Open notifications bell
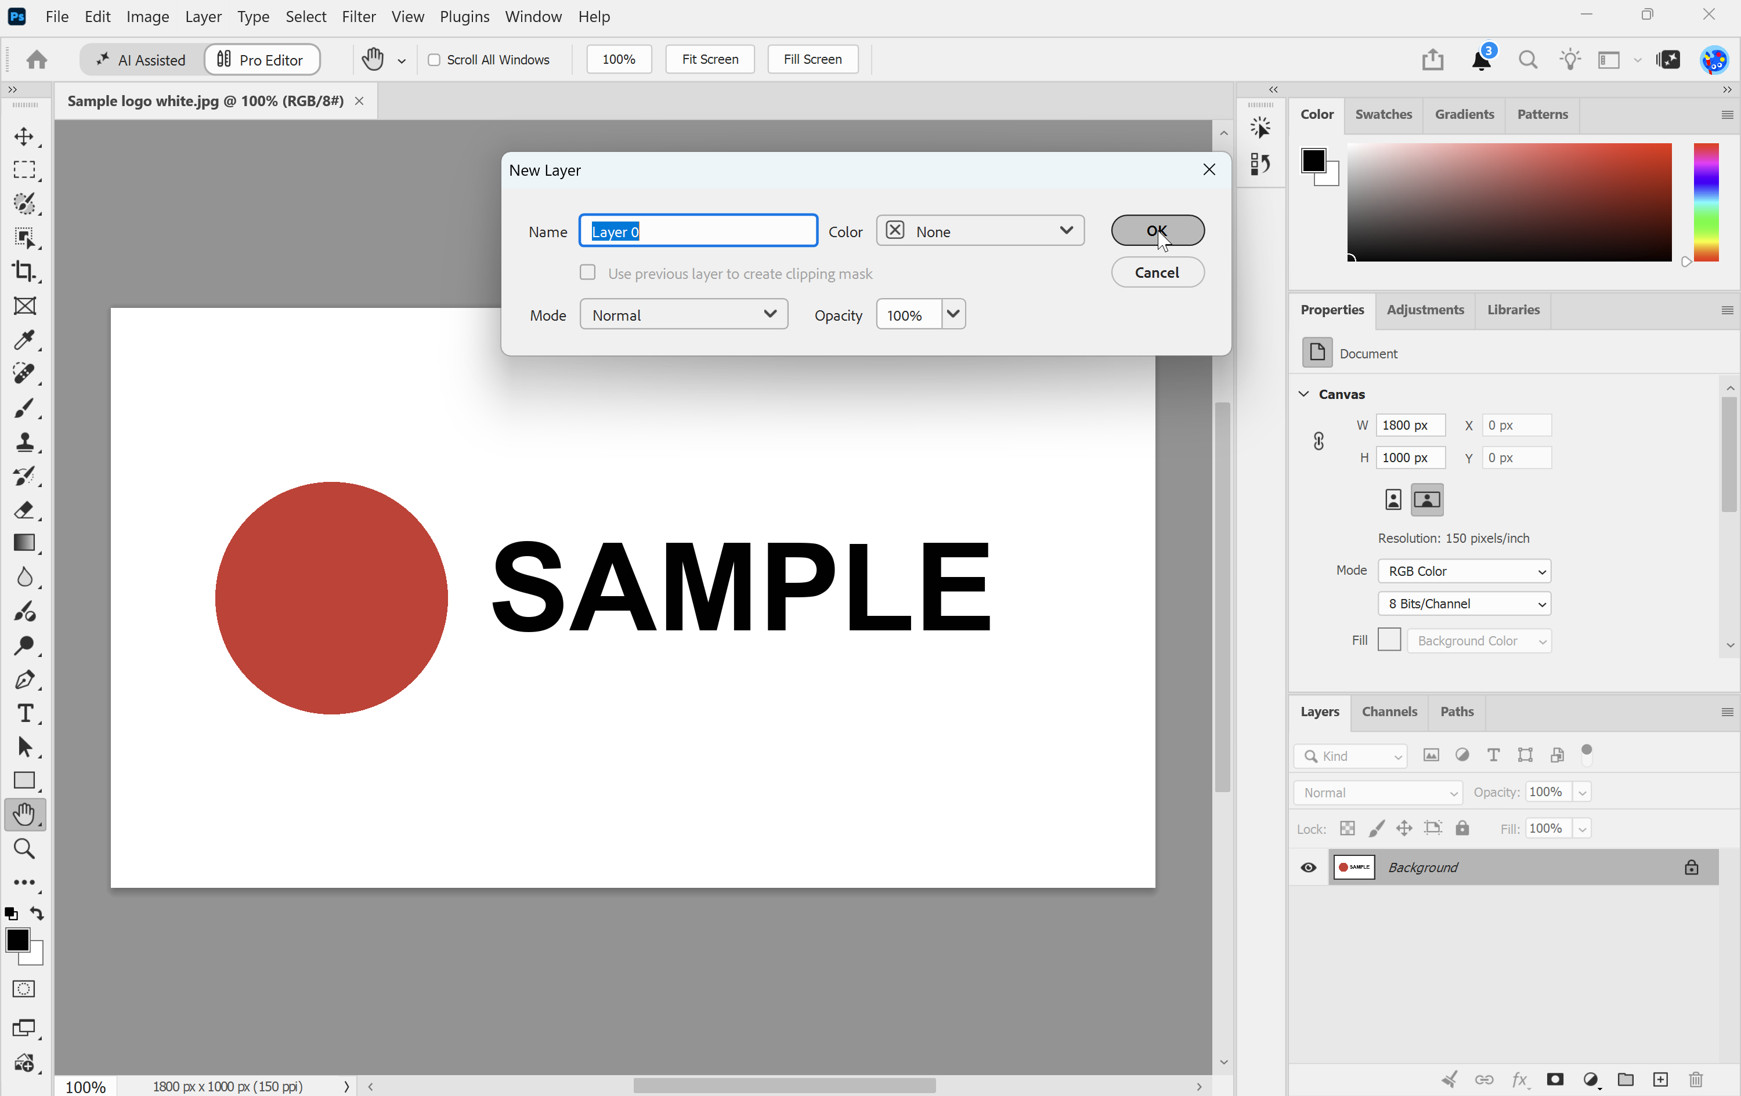Image resolution: width=1741 pixels, height=1096 pixels. [x=1482, y=59]
